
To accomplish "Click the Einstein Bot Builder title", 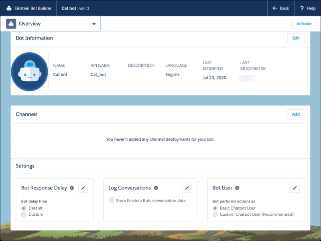I will [33, 8].
